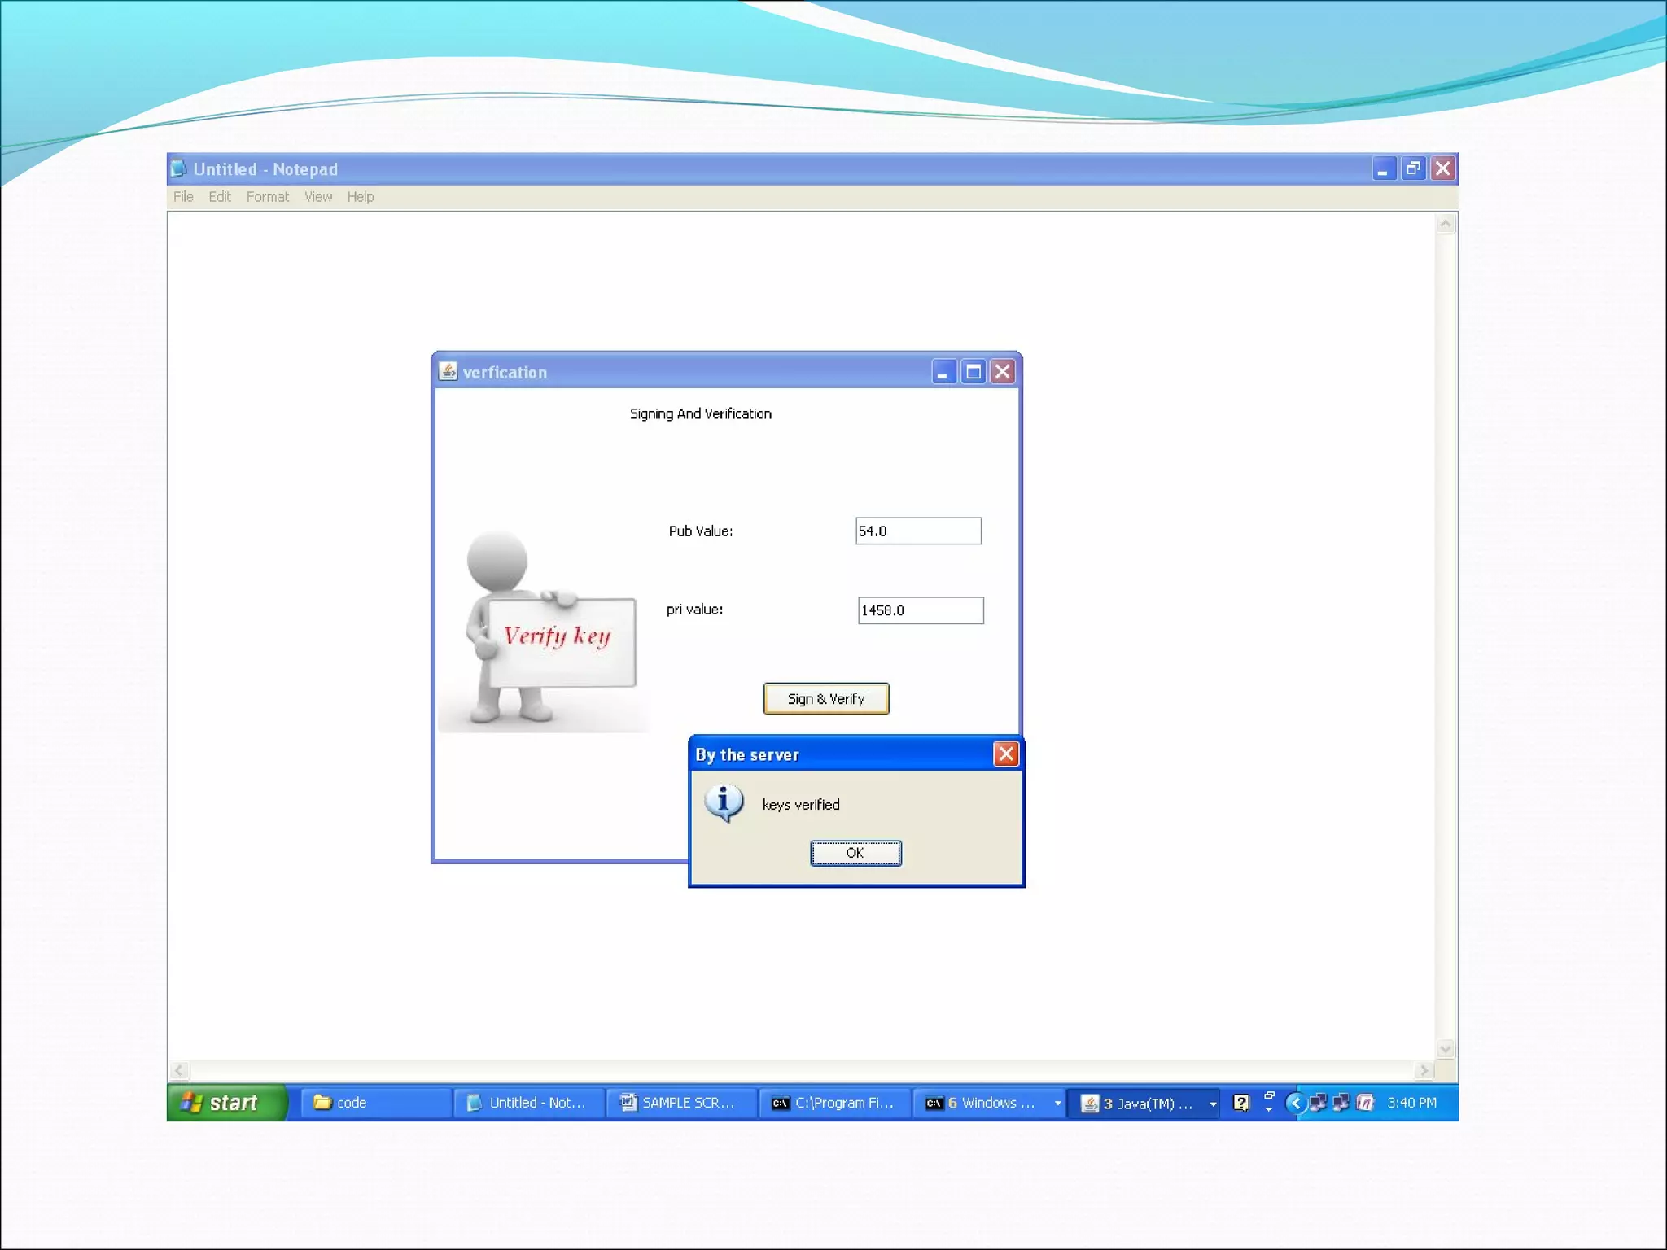This screenshot has width=1667, height=1250.
Task: Click the Pub Value text field
Action: [917, 531]
